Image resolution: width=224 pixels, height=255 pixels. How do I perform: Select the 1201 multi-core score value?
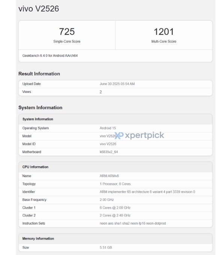164,31
